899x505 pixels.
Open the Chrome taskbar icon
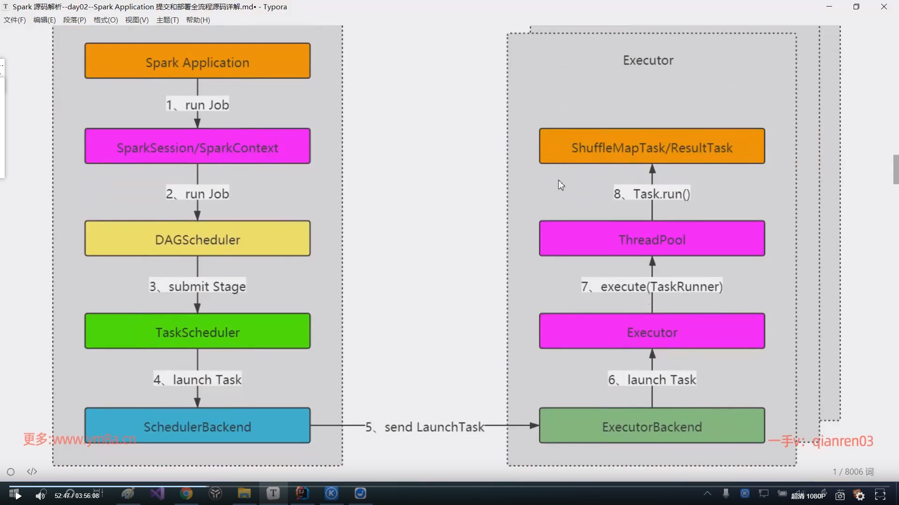(186, 493)
